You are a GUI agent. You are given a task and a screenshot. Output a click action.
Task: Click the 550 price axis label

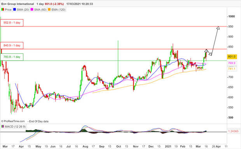[231, 108]
